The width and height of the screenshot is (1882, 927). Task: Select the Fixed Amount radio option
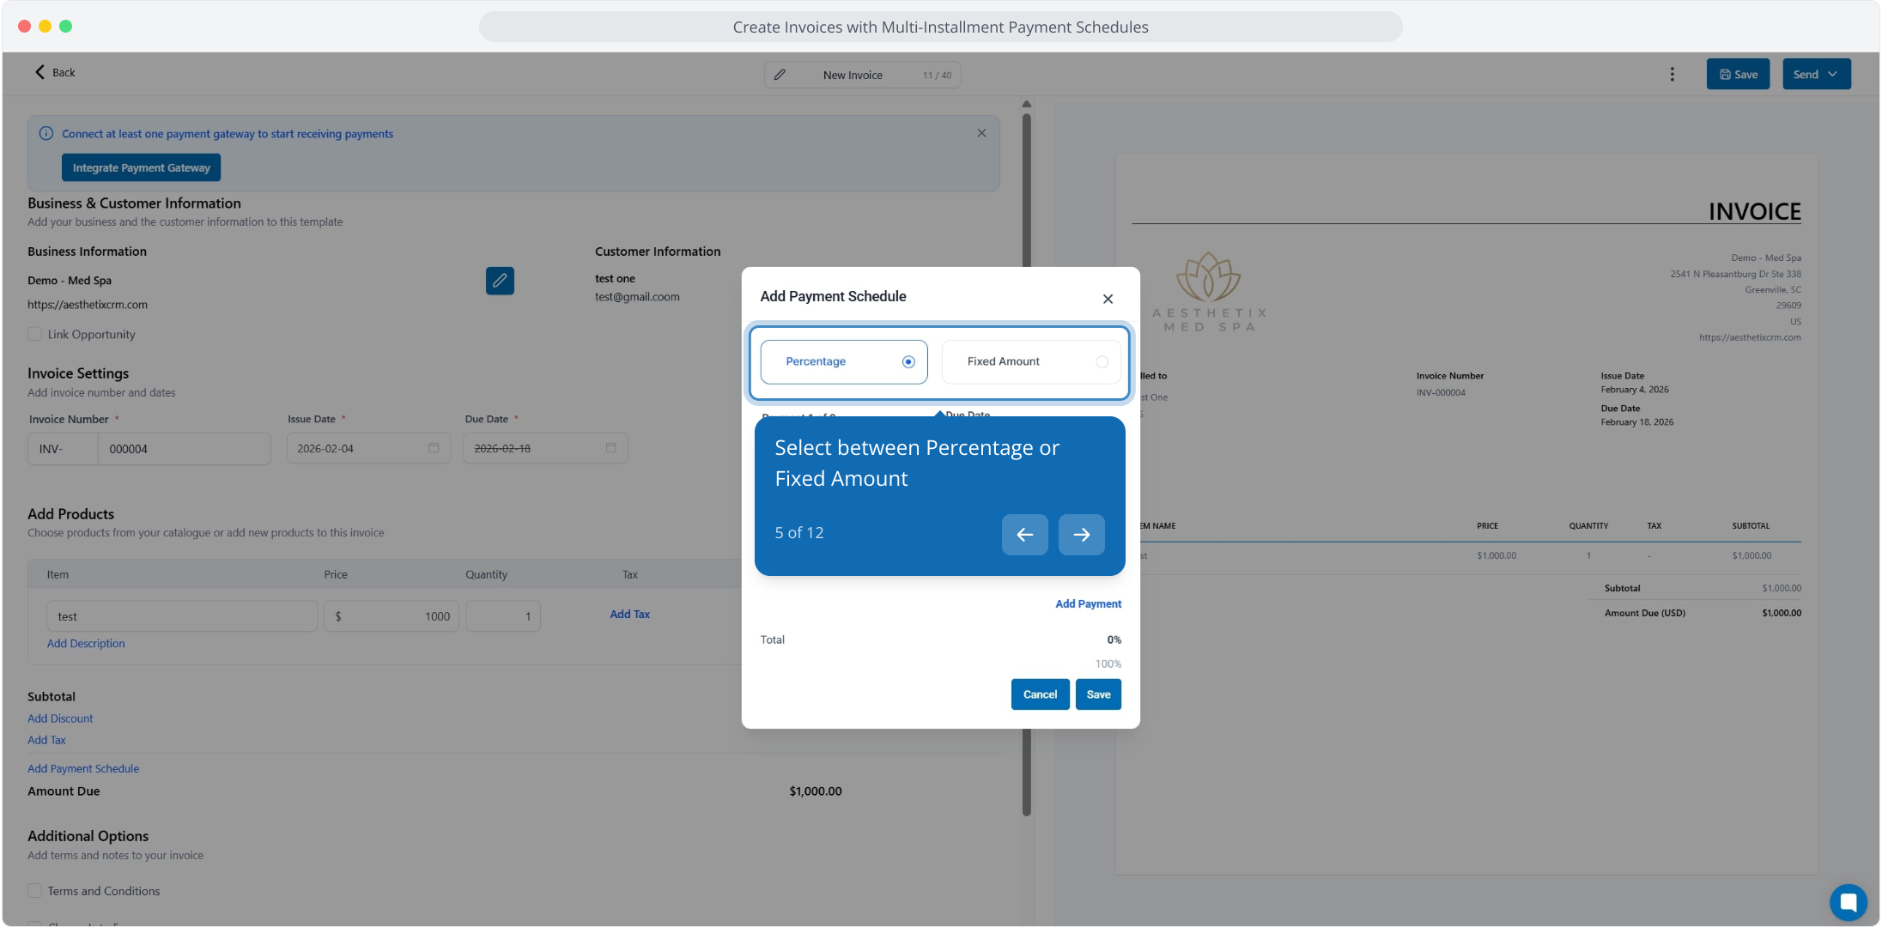(x=1102, y=361)
